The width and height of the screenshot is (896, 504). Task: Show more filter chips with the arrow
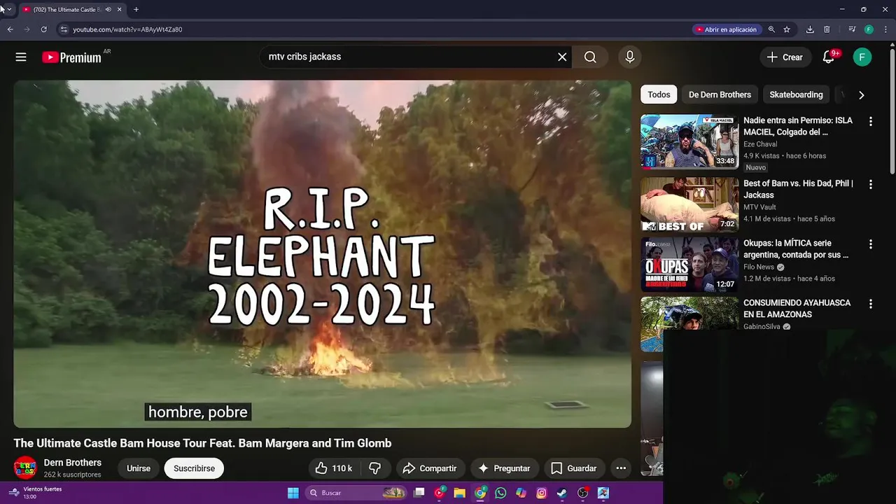click(x=861, y=95)
